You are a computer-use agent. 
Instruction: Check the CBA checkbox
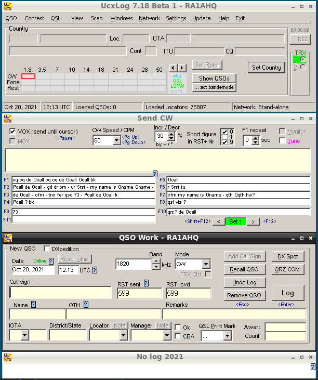click(178, 336)
